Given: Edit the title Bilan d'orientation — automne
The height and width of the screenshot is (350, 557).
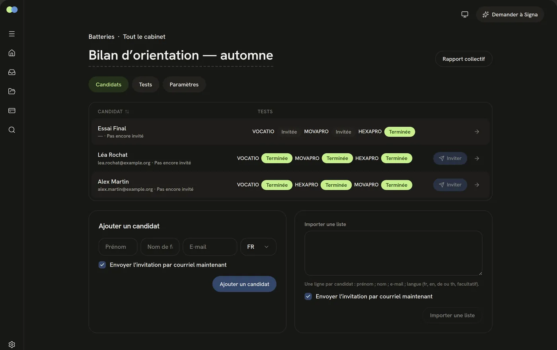Looking at the screenshot, I should tap(181, 55).
